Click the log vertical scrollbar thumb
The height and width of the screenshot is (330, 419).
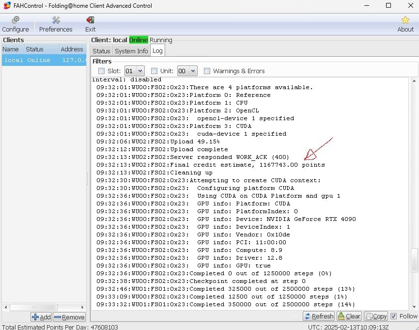[414, 260]
